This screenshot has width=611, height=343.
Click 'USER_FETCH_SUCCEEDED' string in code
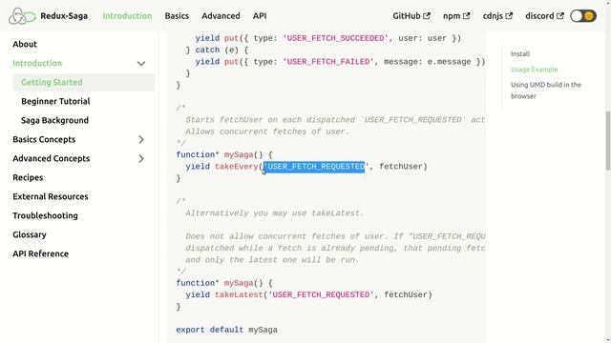pyautogui.click(x=335, y=38)
